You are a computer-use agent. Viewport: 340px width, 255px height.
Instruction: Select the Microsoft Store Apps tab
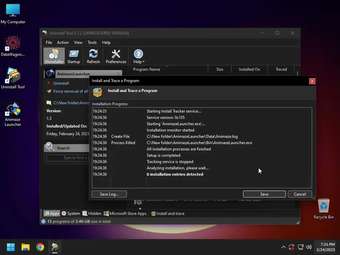[125, 213]
